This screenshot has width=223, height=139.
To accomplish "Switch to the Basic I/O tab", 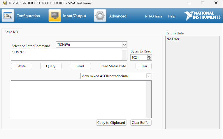I will 11,32.
